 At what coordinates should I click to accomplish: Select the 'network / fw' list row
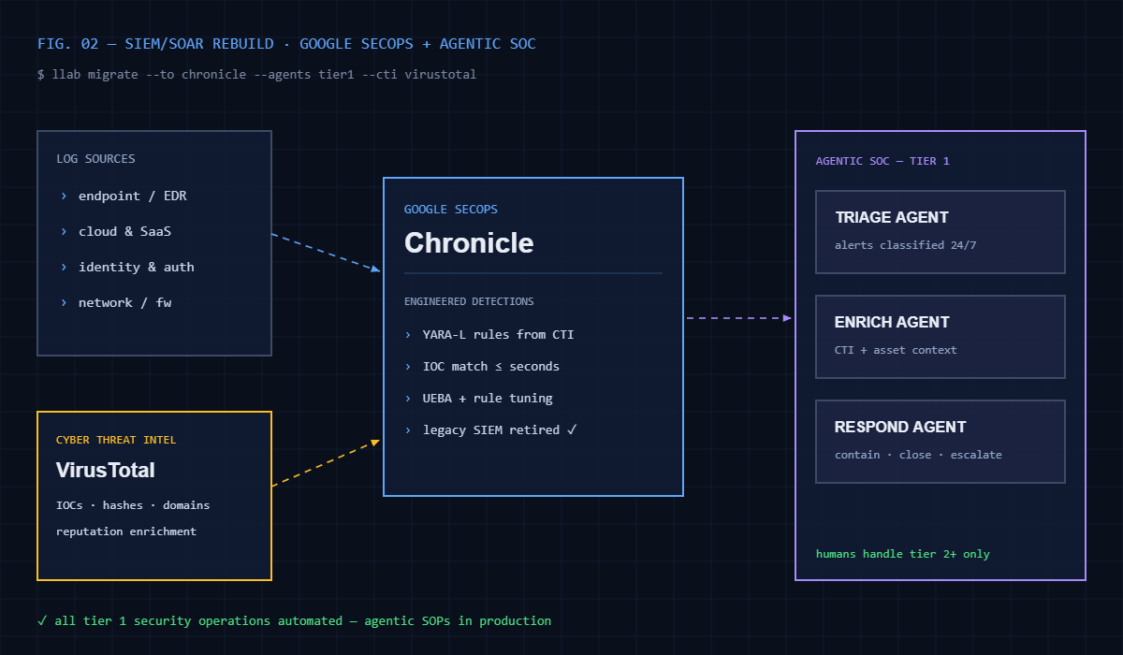coord(116,302)
